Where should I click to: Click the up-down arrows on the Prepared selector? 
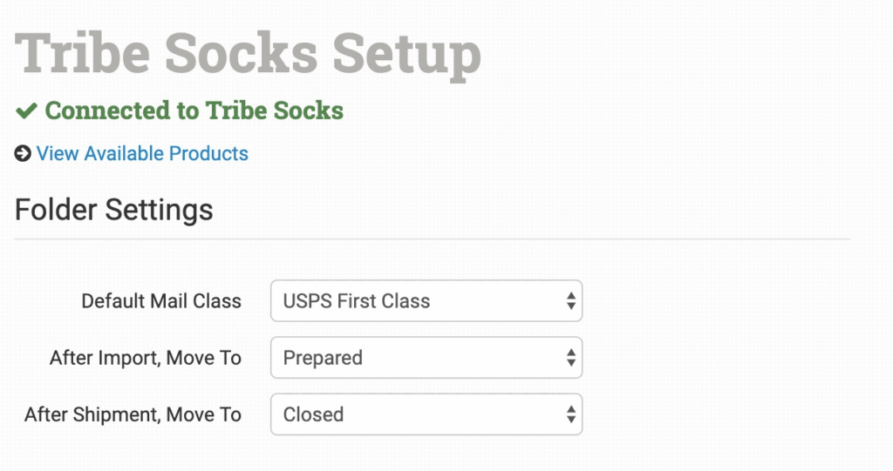click(x=570, y=358)
